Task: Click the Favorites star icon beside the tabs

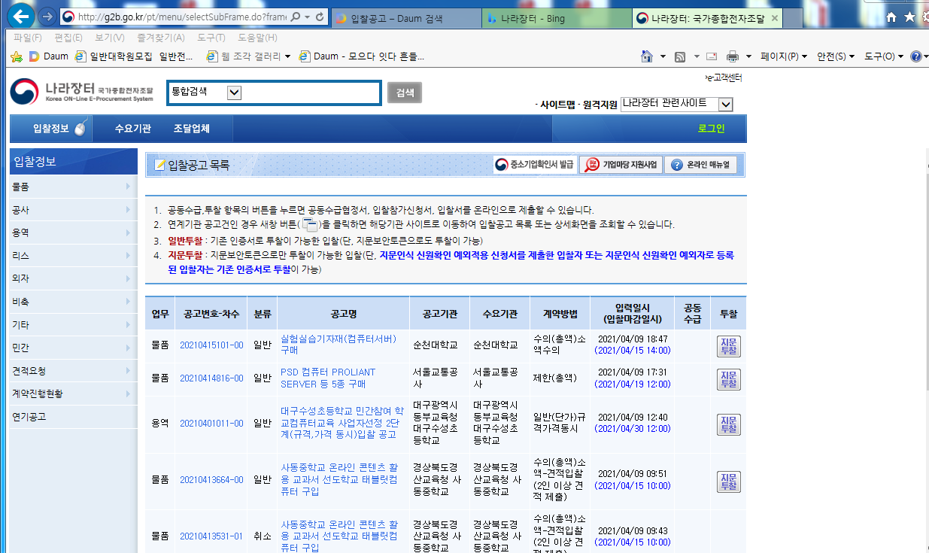Action: [909, 17]
